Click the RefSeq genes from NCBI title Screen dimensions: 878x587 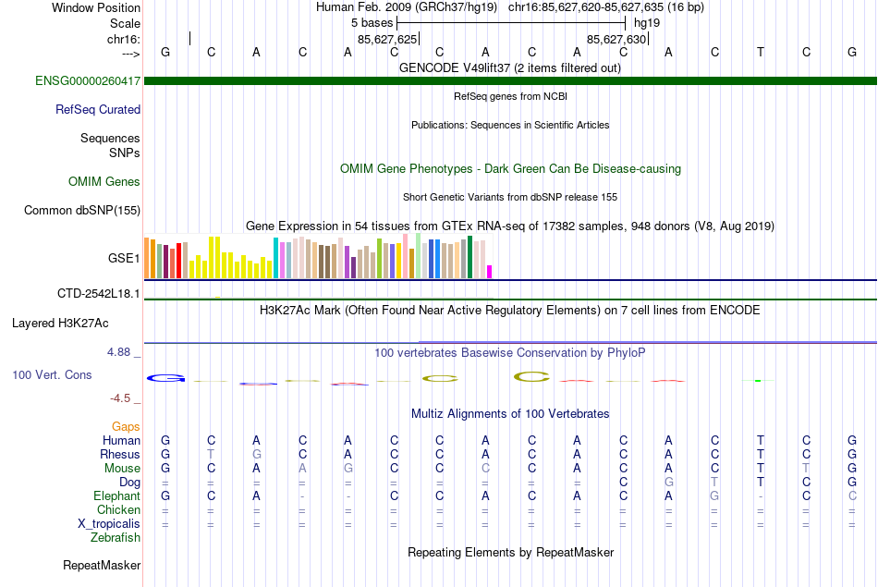pyautogui.click(x=510, y=96)
